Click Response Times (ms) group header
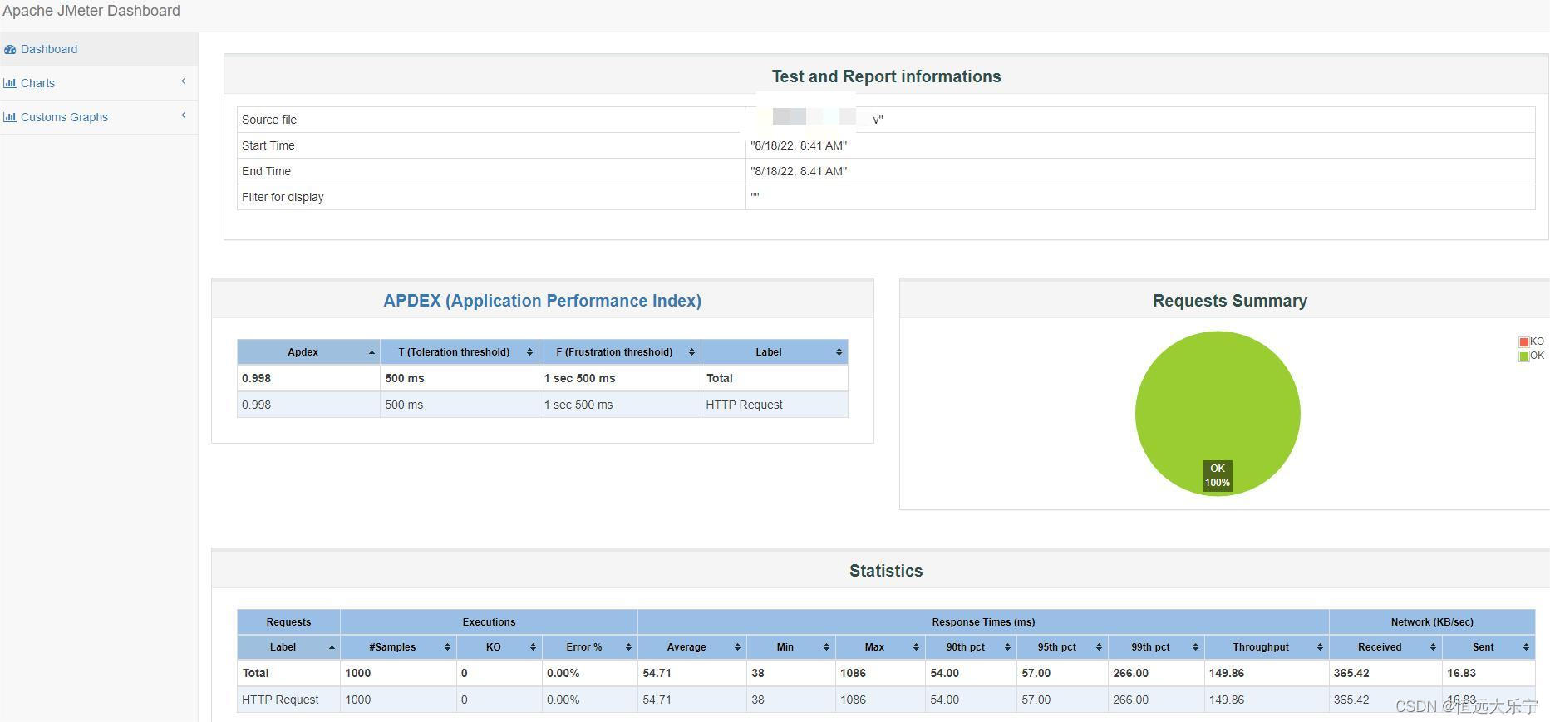This screenshot has width=1550, height=722. [983, 622]
